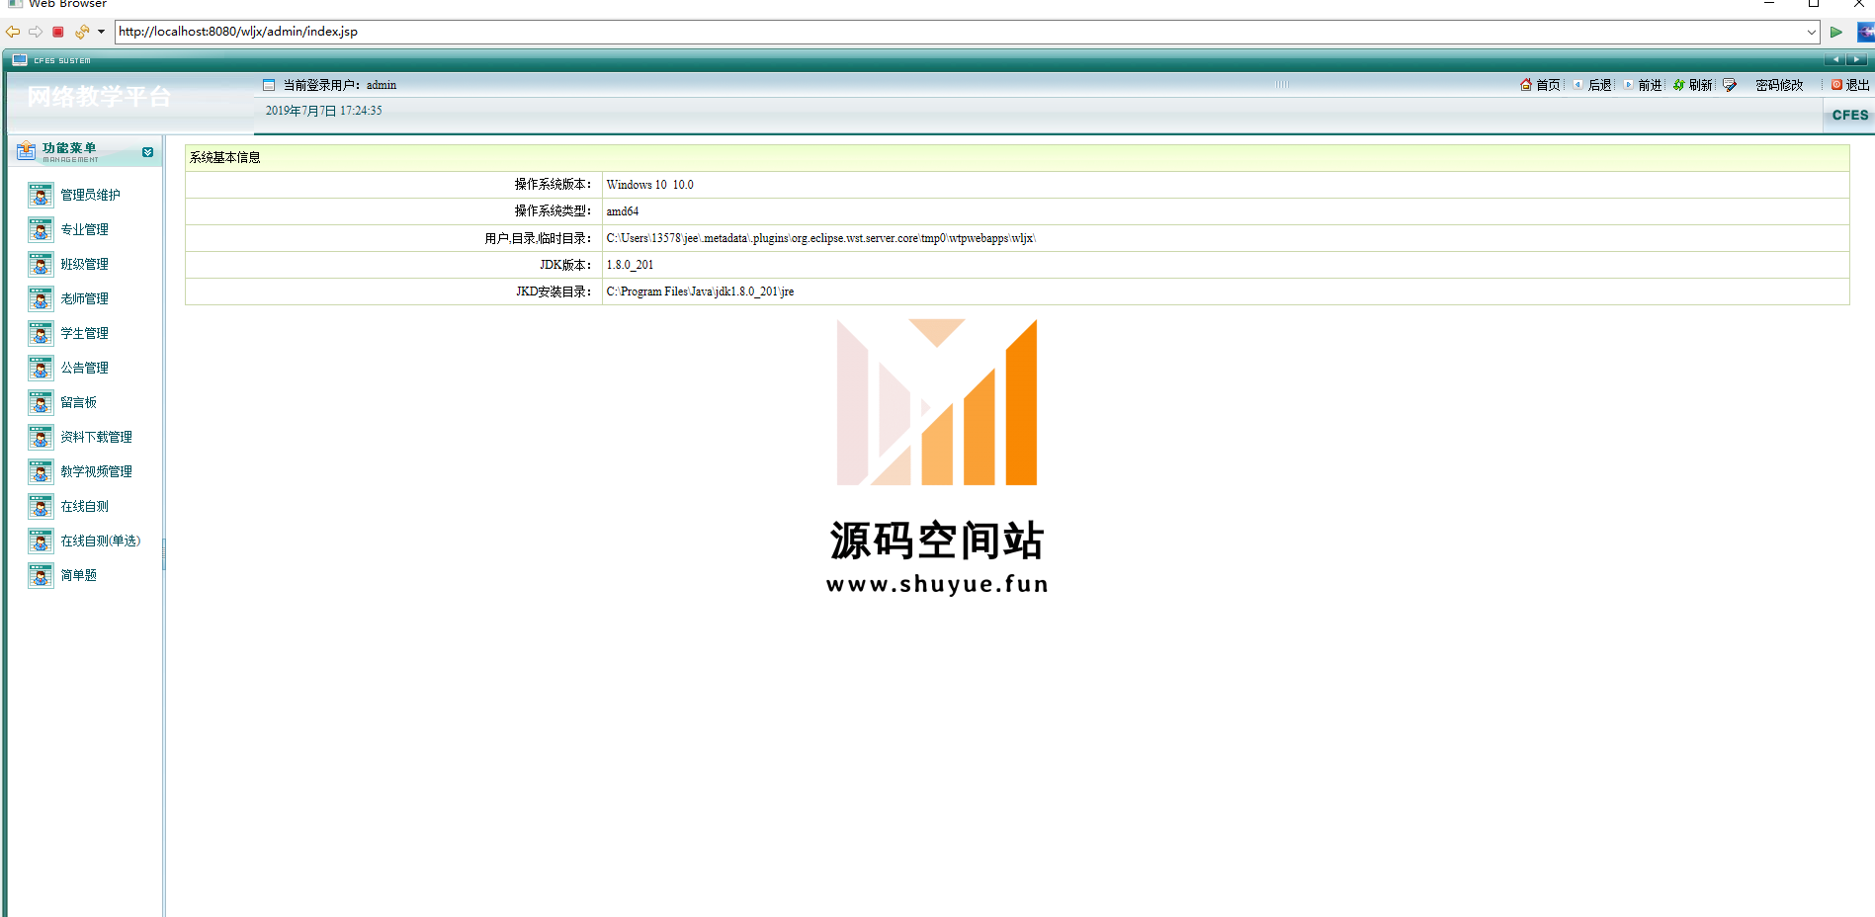Open 老师管理 from the menu
This screenshot has width=1875, height=917.
(85, 299)
